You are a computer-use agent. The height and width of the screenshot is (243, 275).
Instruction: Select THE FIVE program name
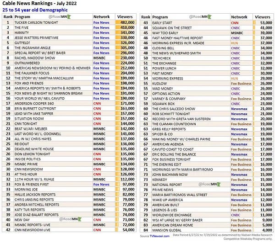click(x=22, y=27)
